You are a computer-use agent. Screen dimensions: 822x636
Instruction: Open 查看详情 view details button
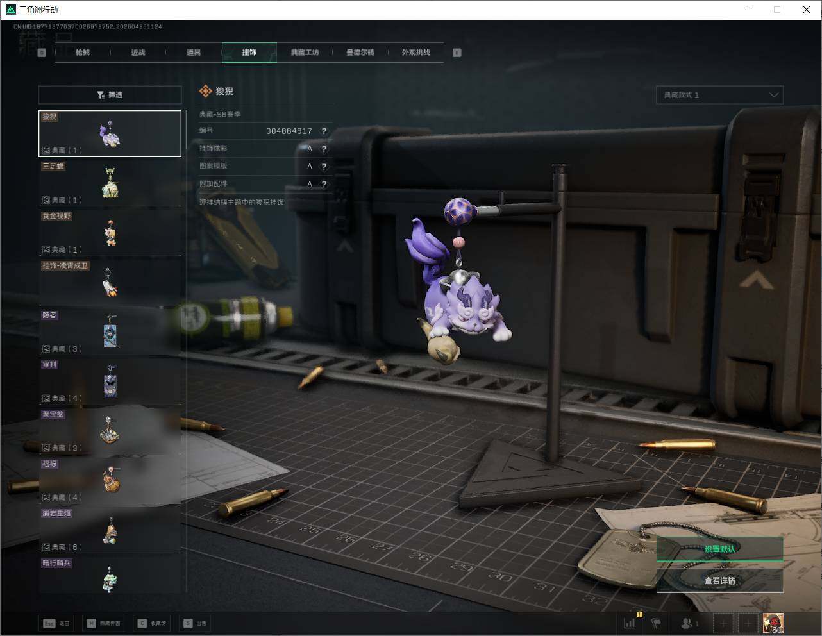[719, 581]
